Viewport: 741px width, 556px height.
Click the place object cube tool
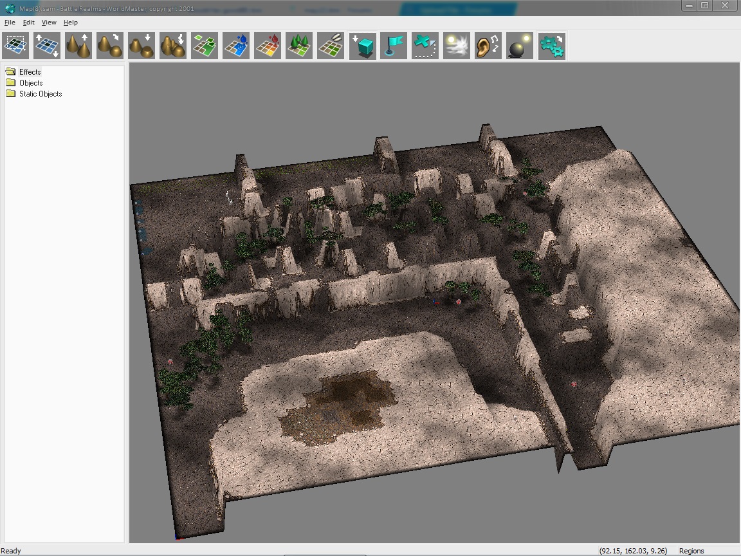point(363,46)
